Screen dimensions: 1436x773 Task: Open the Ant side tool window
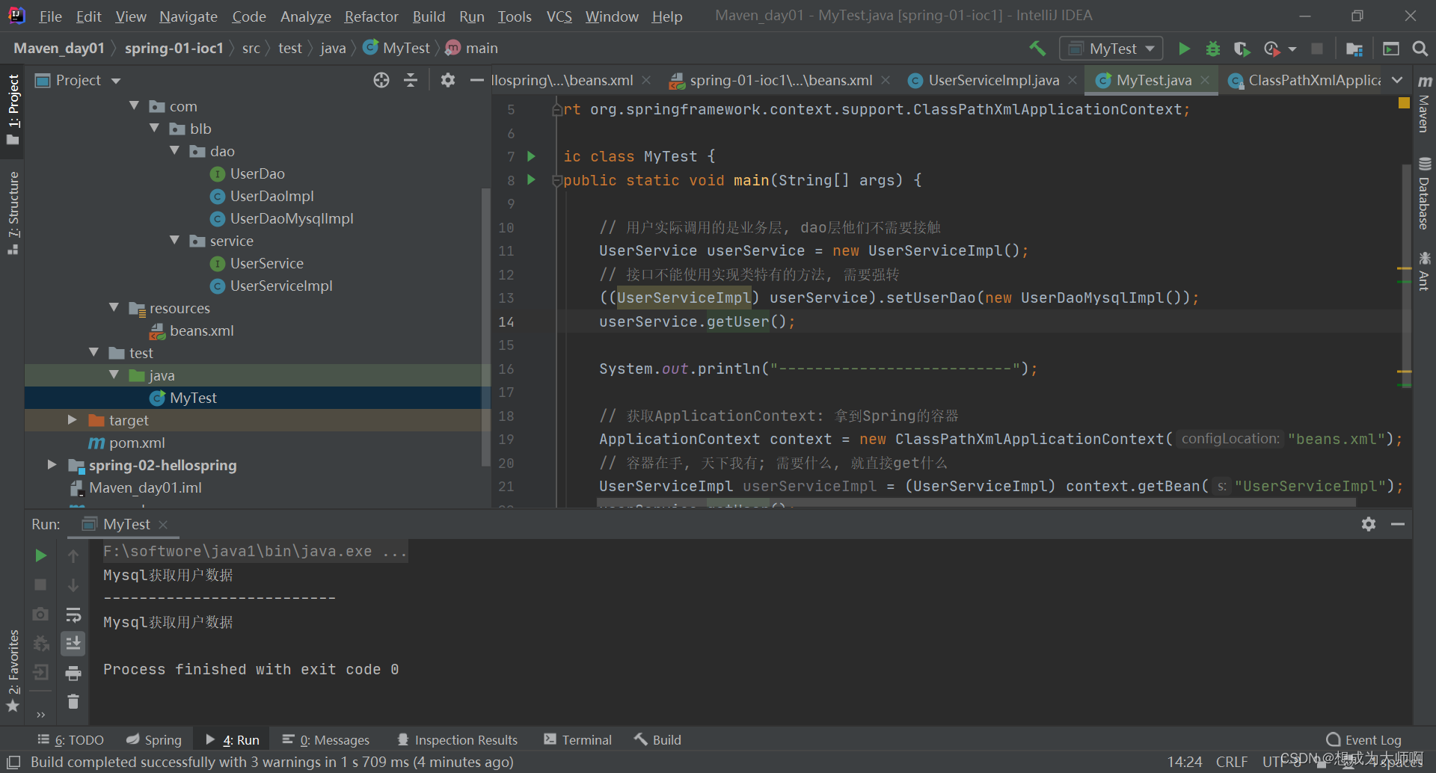pos(1424,271)
